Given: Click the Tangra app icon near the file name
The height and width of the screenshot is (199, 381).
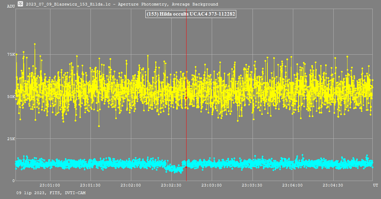Looking at the screenshot, I should coord(20,4).
